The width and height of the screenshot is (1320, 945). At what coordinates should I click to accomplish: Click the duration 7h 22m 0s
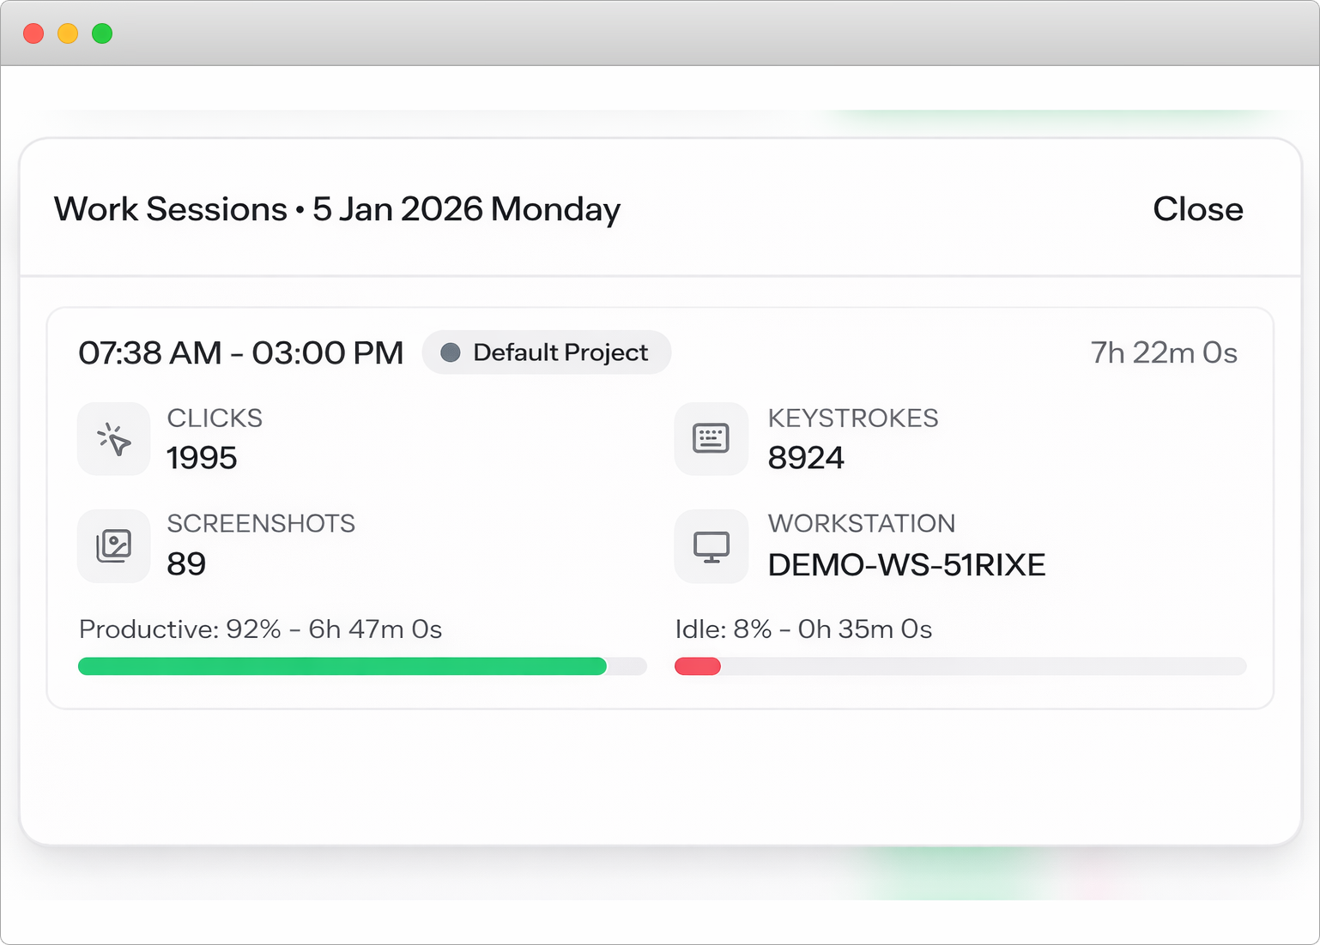point(1164,352)
